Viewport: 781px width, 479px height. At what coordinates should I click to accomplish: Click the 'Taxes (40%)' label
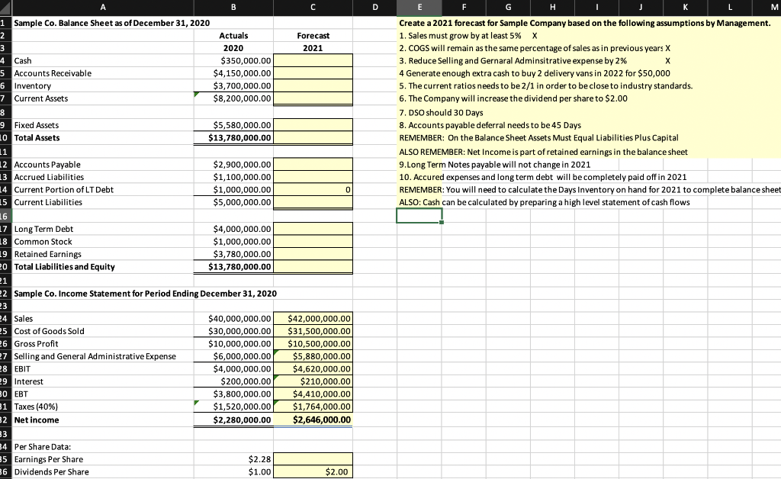click(36, 407)
